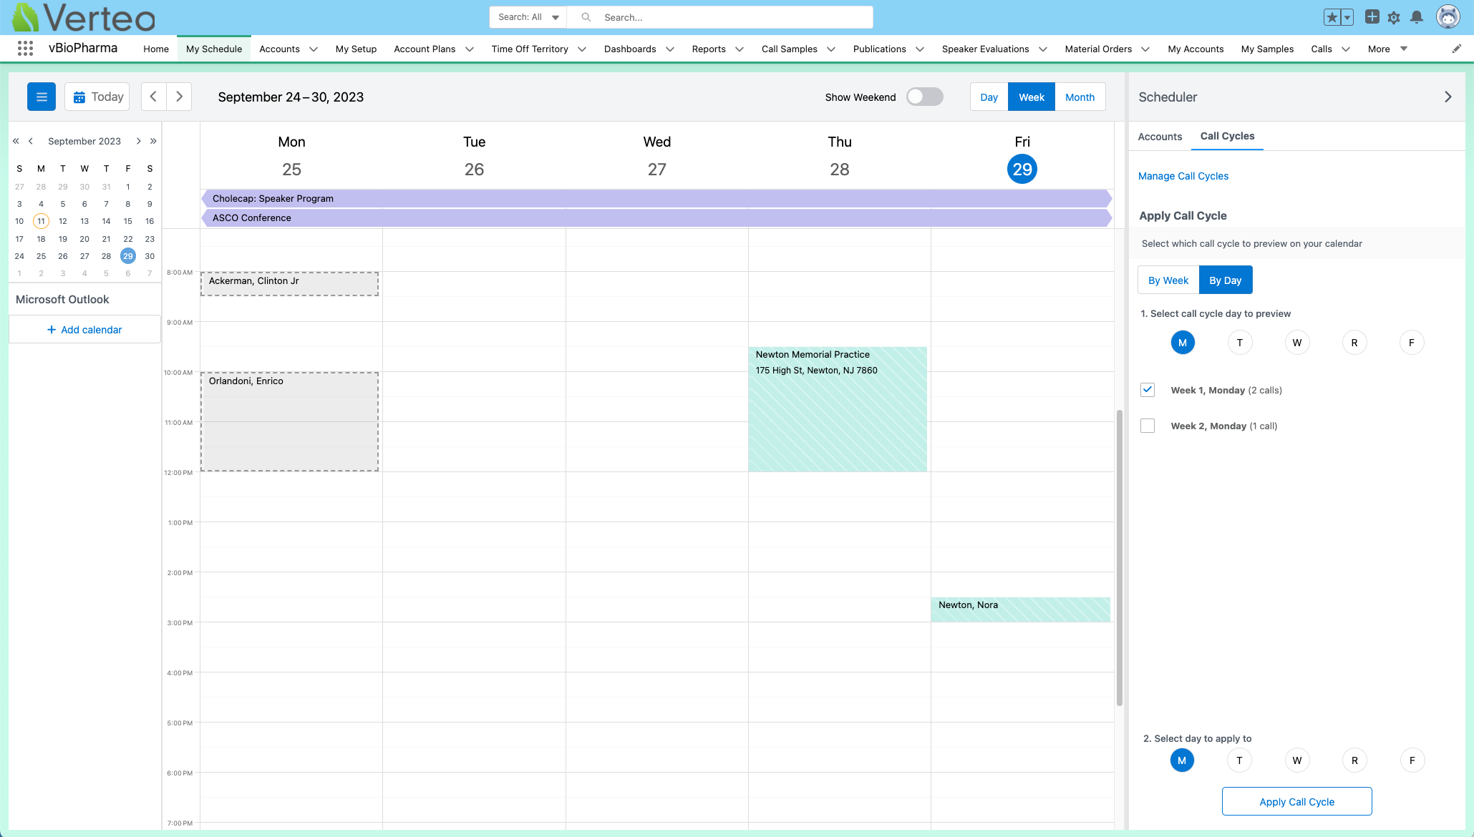The width and height of the screenshot is (1474, 837).
Task: Check the Week 2, Monday checkbox
Action: point(1148,426)
